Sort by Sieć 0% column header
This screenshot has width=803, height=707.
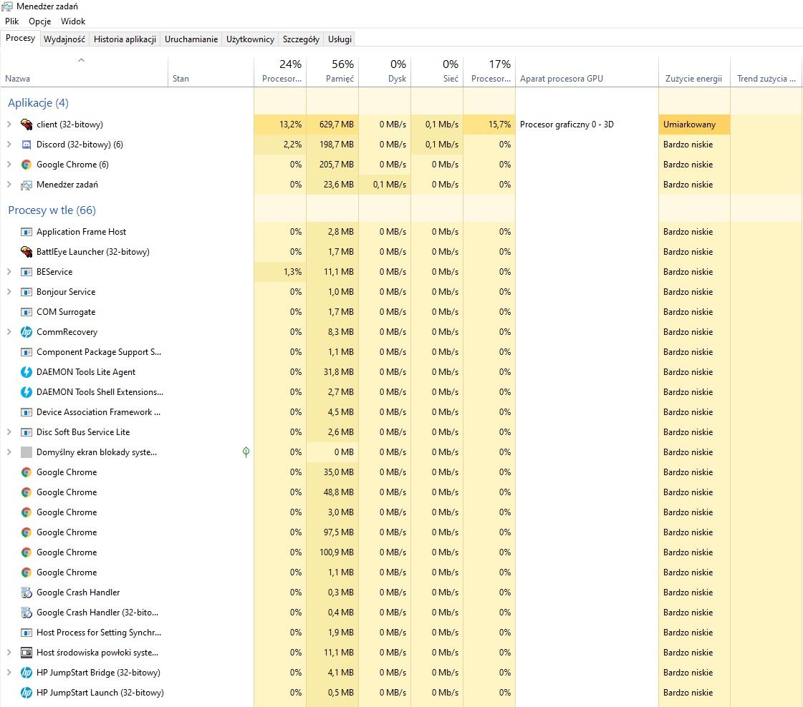pos(437,72)
